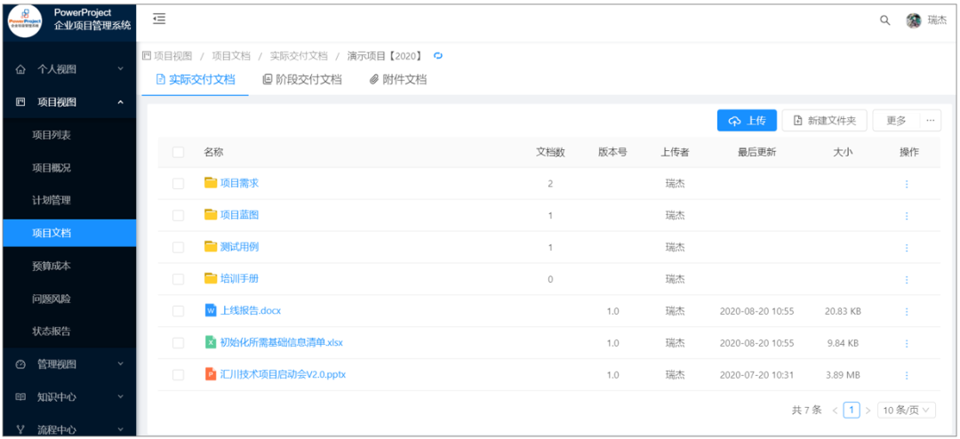Open the 项目需求 folder icon
Viewport: 960px width, 439px height.
[211, 182]
